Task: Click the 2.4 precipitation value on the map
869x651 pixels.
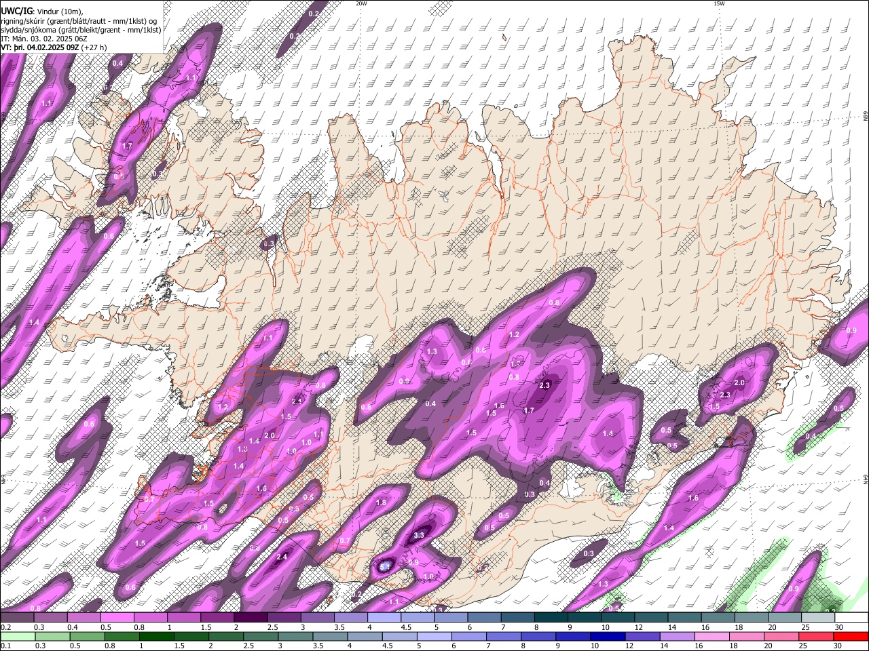Action: tap(282, 557)
